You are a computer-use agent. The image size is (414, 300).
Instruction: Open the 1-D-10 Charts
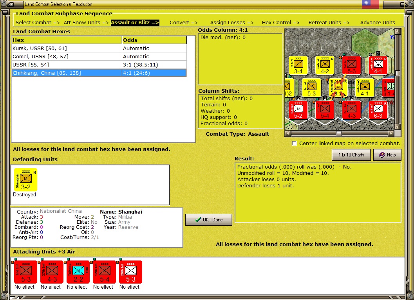tap(351, 155)
